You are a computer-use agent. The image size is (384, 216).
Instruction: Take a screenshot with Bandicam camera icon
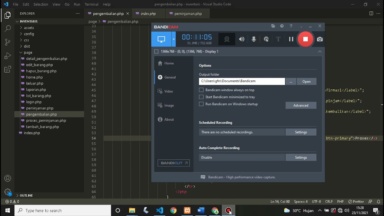(320, 39)
